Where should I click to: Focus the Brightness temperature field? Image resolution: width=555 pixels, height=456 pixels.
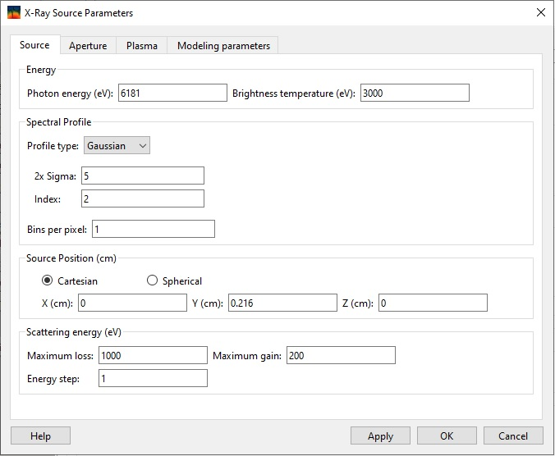click(414, 93)
